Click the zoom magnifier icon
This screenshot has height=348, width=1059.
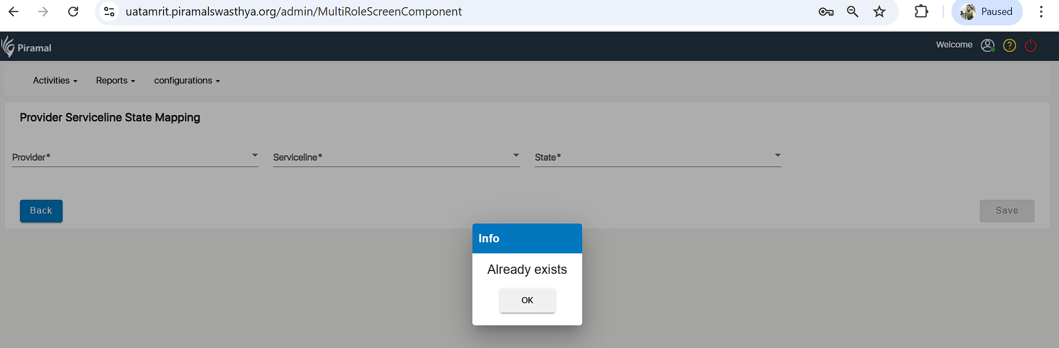click(x=853, y=12)
